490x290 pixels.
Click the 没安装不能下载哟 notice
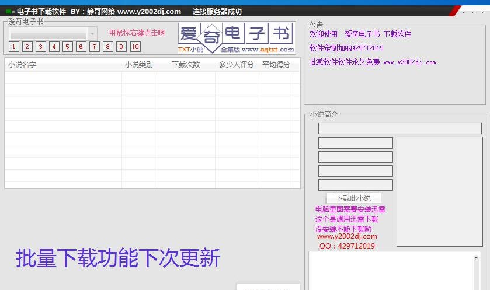pos(343,229)
